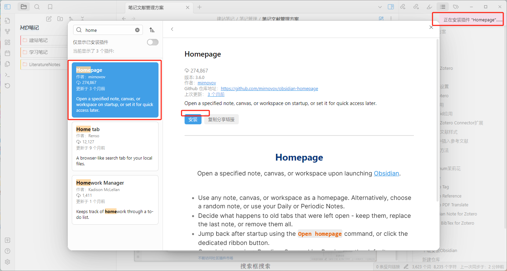This screenshot has width=507, height=271.
Task: Open the highlighter pane icon
Action: pyautogui.click(x=429, y=6)
